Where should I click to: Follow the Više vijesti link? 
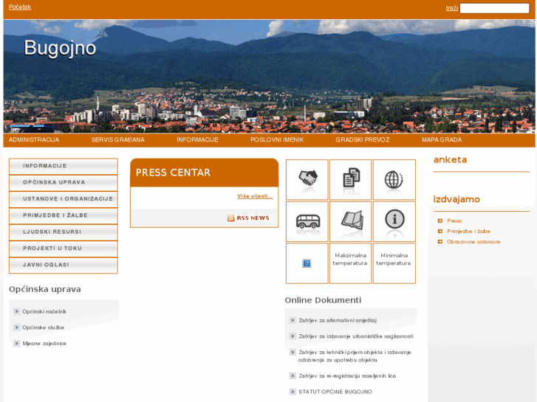[255, 196]
